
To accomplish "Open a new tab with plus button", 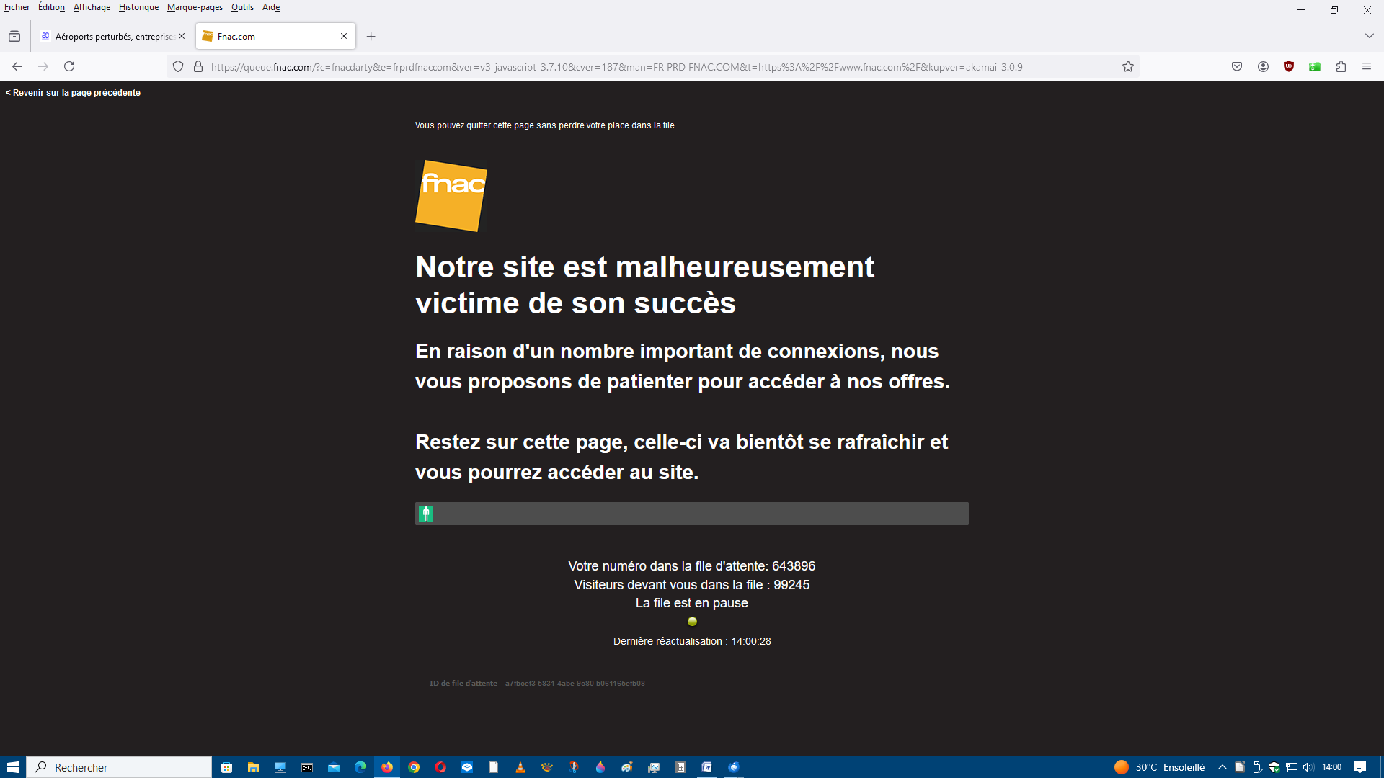I will (371, 36).
